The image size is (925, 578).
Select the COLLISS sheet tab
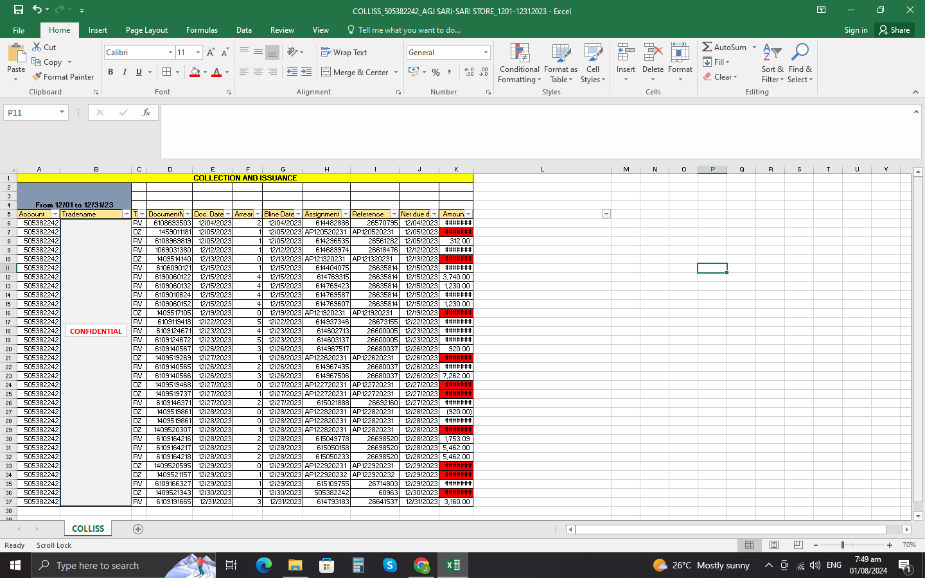click(x=88, y=529)
